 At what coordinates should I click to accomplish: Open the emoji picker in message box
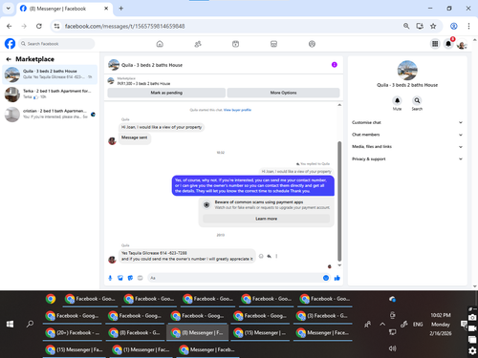click(x=326, y=278)
